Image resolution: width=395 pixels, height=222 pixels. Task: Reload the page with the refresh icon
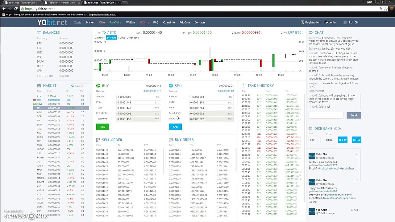point(16,9)
